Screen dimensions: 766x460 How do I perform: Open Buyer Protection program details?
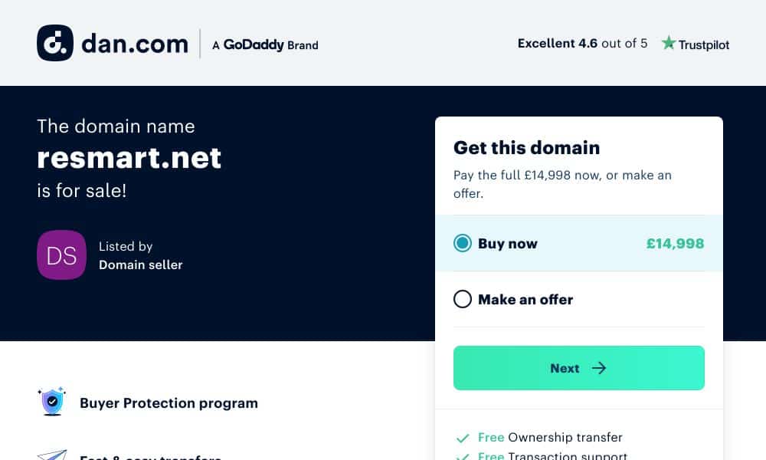click(169, 403)
